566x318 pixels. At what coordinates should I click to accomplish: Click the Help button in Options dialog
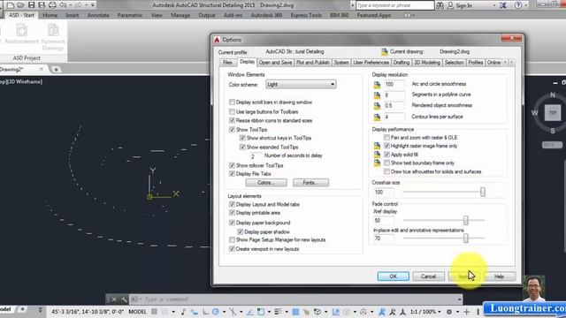click(x=499, y=276)
